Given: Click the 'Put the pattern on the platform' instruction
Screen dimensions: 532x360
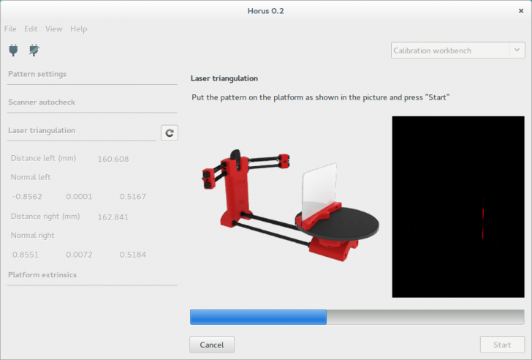Looking at the screenshot, I should [321, 97].
